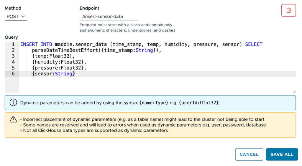This screenshot has height=166, width=302.
Task: Place cursor on the INSERT INTO line
Action: [141, 45]
